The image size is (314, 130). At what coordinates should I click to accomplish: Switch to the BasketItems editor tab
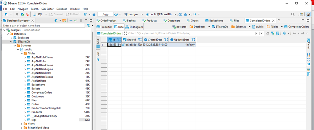click(x=214, y=21)
